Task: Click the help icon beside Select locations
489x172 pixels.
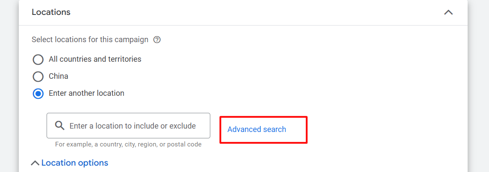Action: (x=157, y=40)
